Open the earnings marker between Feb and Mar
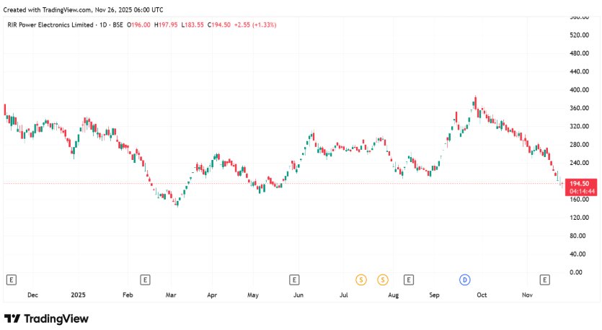 pyautogui.click(x=145, y=279)
